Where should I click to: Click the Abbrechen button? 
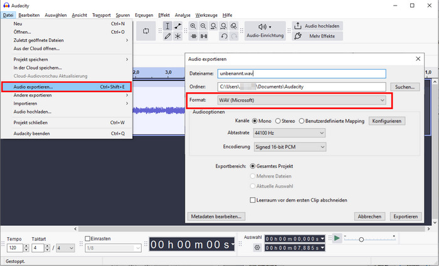[369, 216]
